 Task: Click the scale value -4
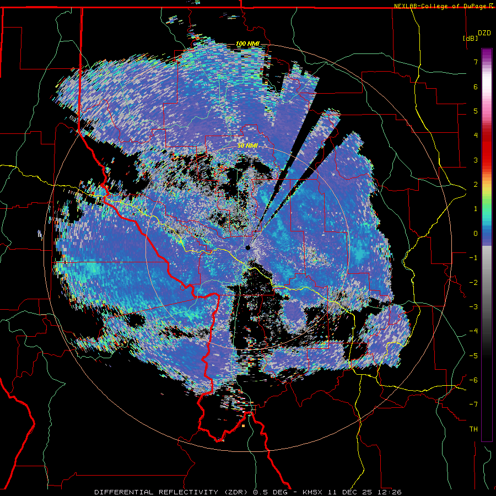tap(473, 331)
